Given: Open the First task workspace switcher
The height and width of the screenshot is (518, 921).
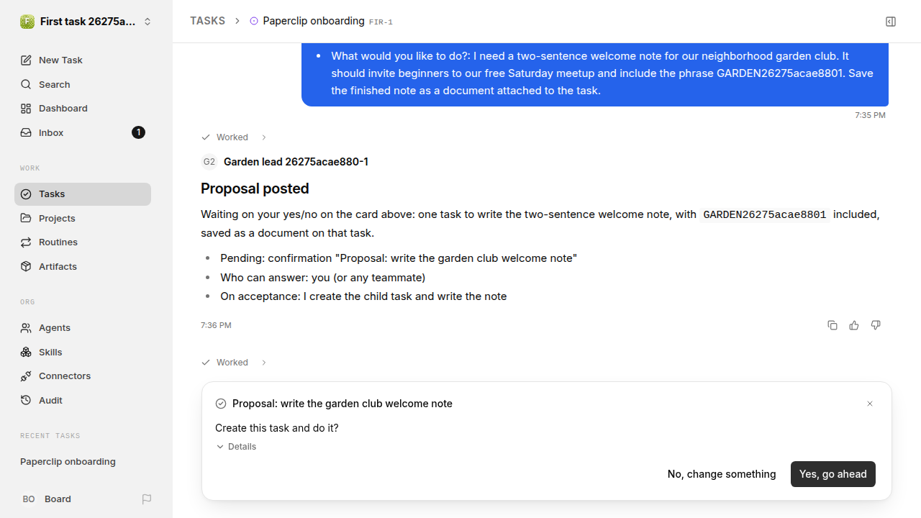Looking at the screenshot, I should click(86, 22).
